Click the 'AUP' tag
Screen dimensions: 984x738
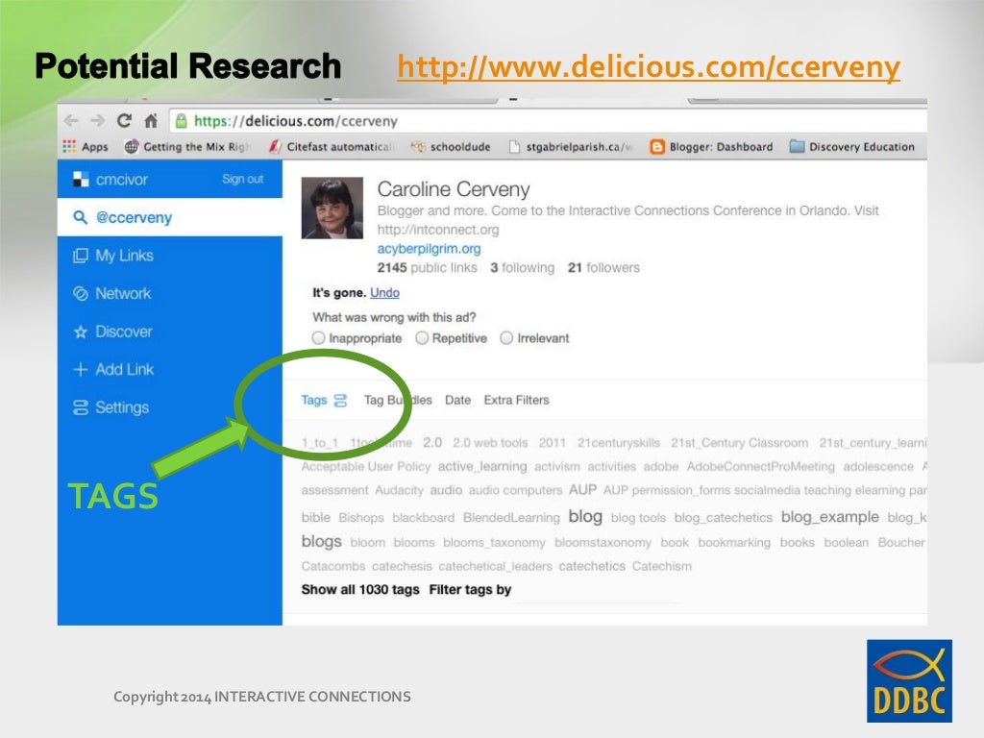point(582,490)
